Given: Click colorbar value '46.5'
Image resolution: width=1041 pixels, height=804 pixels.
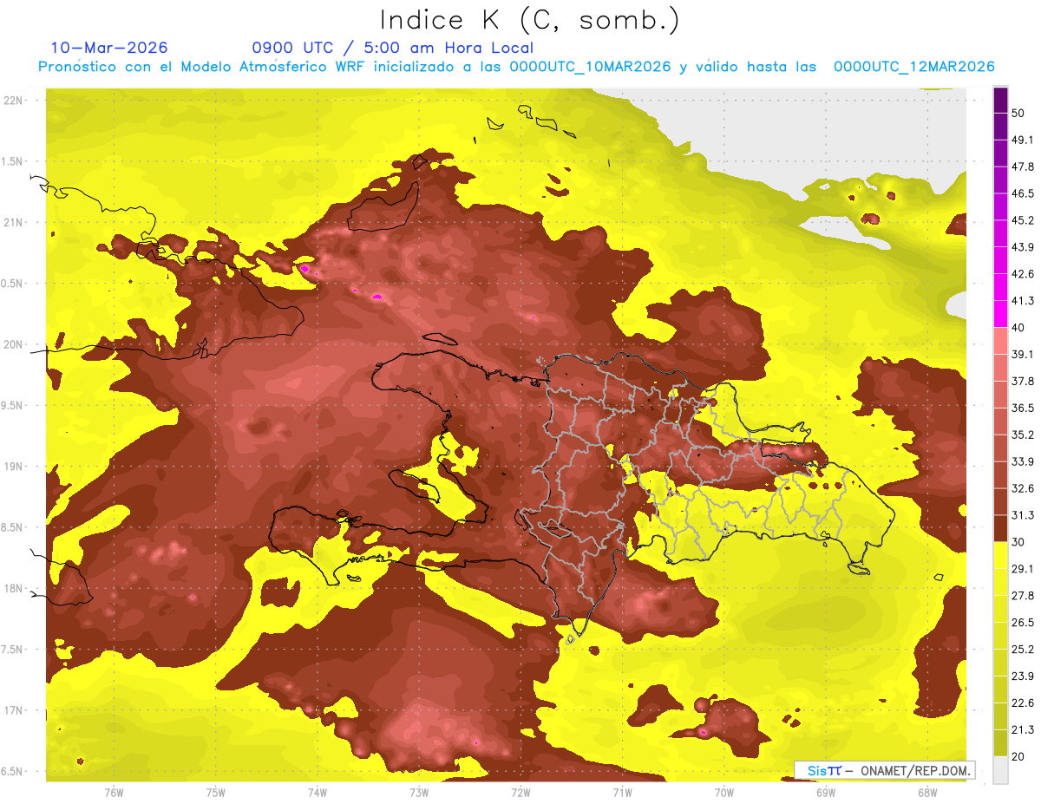Looking at the screenshot, I should (1024, 193).
